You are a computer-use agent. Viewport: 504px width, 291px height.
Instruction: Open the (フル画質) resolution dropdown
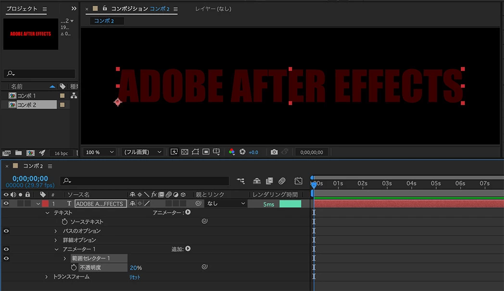click(142, 152)
